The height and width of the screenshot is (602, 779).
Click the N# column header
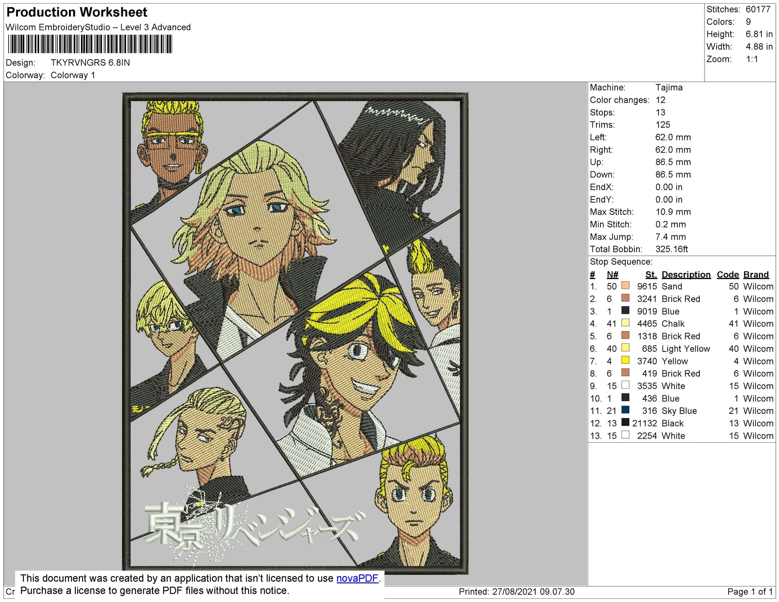(x=612, y=275)
